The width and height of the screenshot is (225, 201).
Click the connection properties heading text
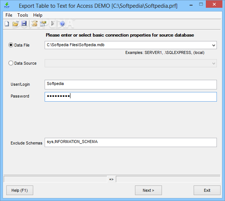(x=120, y=35)
